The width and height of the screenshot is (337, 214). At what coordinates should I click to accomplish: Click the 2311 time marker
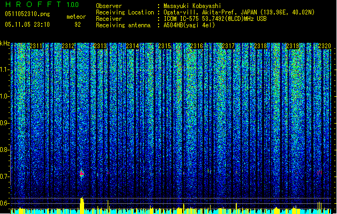[36, 46]
